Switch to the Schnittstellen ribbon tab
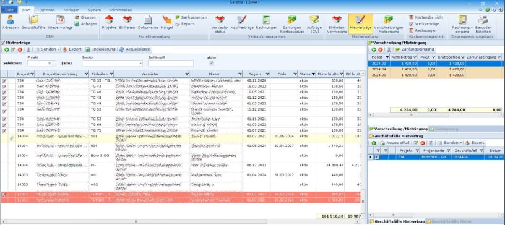505x225 pixels. (121, 10)
